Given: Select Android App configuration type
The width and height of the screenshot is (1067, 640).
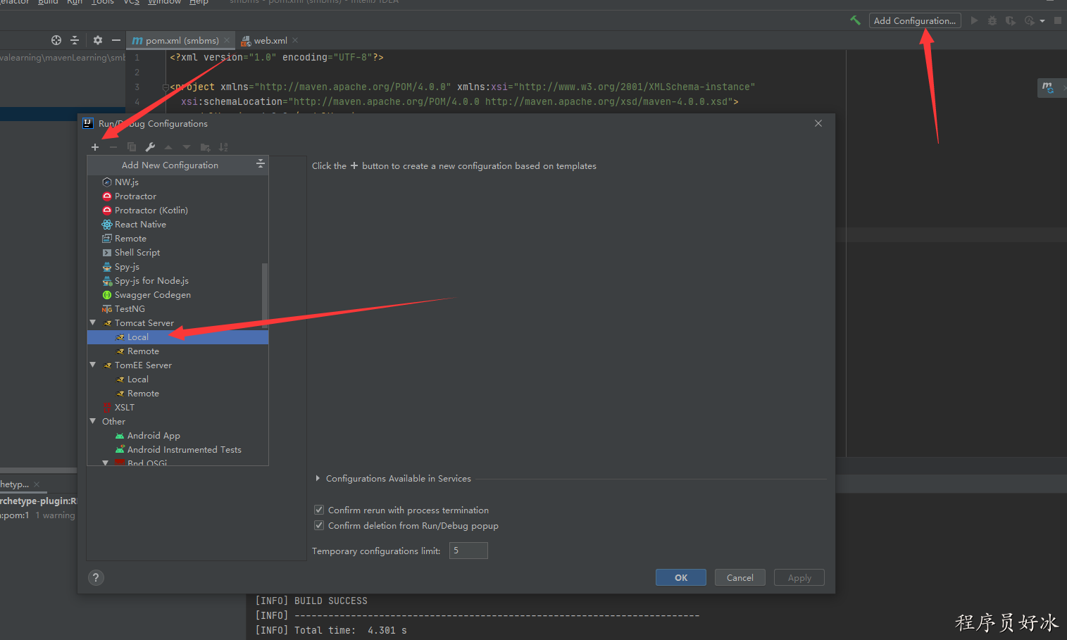Looking at the screenshot, I should tap(177, 435).
